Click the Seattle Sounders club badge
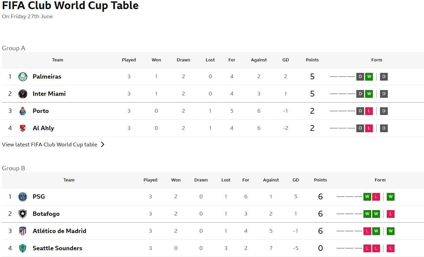 [x=23, y=248]
